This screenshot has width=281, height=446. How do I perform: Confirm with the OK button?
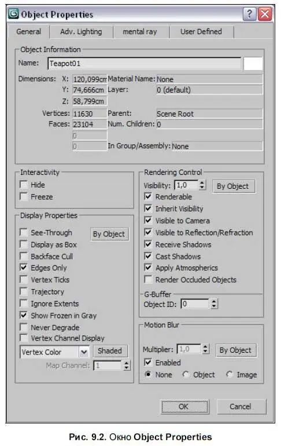pyautogui.click(x=184, y=407)
